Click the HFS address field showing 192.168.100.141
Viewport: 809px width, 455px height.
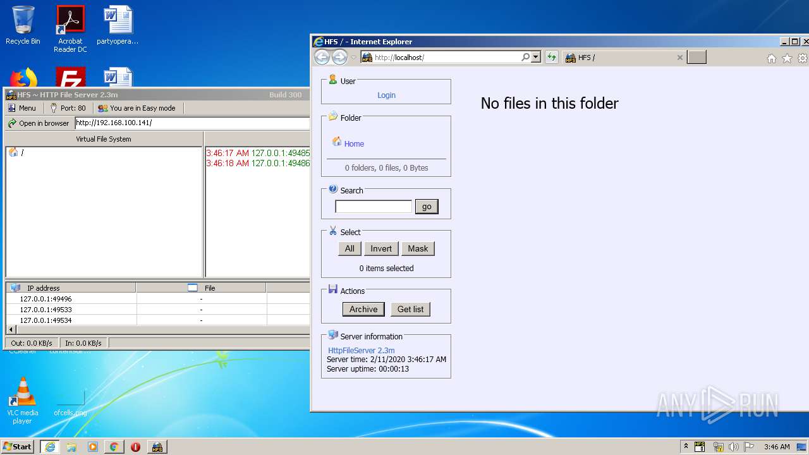(x=192, y=123)
